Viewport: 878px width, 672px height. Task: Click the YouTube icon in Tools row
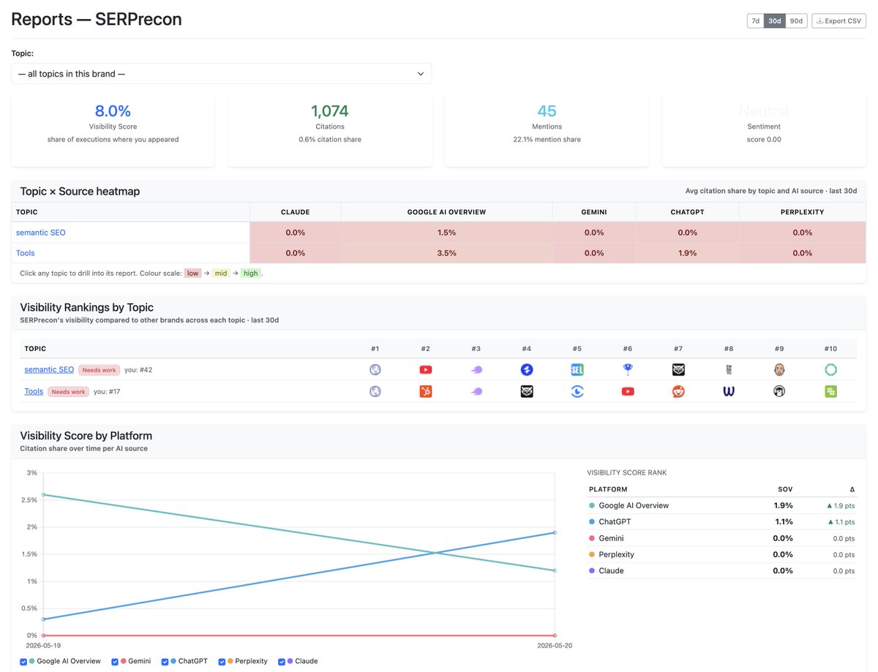pos(628,392)
